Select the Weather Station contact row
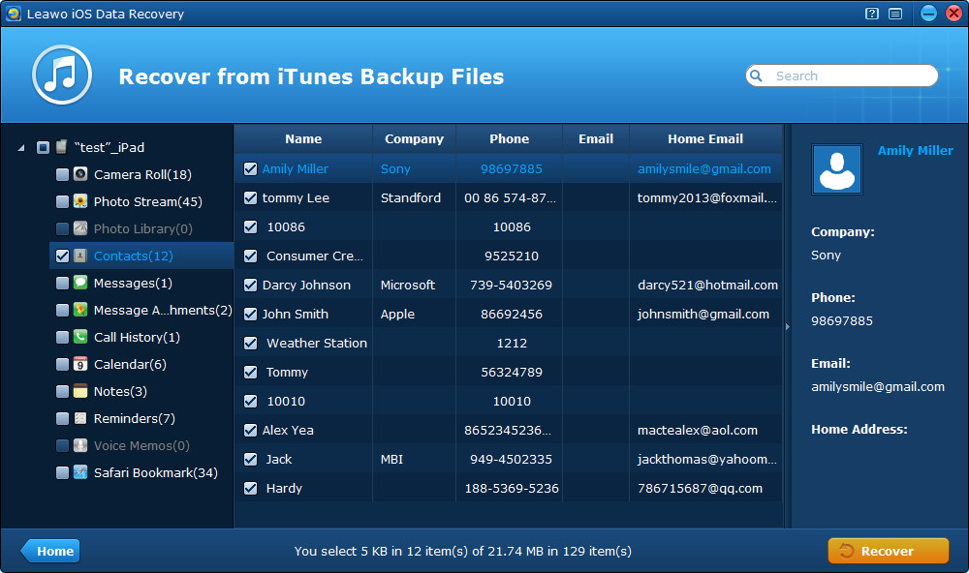 [x=509, y=343]
